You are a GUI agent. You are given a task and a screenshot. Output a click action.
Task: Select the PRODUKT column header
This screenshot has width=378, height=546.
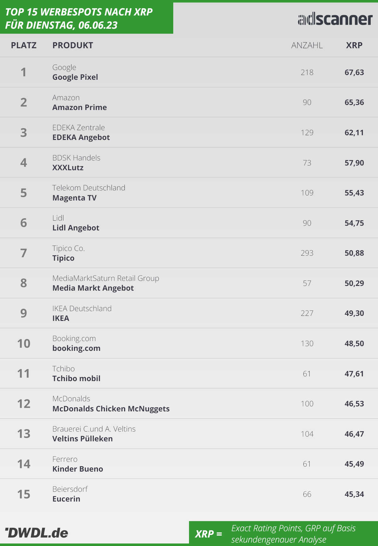(73, 45)
